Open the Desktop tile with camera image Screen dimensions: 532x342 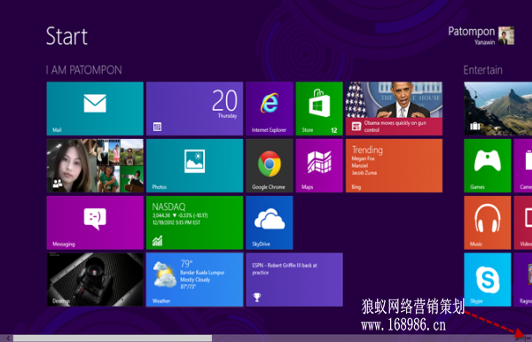click(x=95, y=280)
